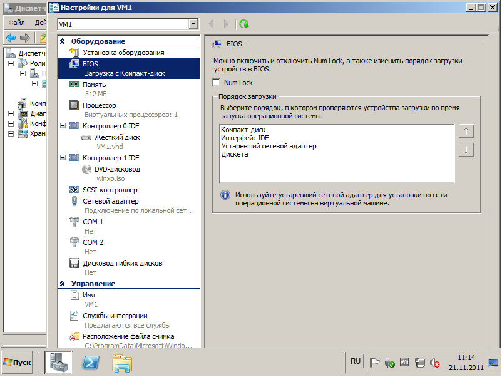Open the VM1 virtual machine dropdown
The width and height of the screenshot is (502, 377).
193,24
